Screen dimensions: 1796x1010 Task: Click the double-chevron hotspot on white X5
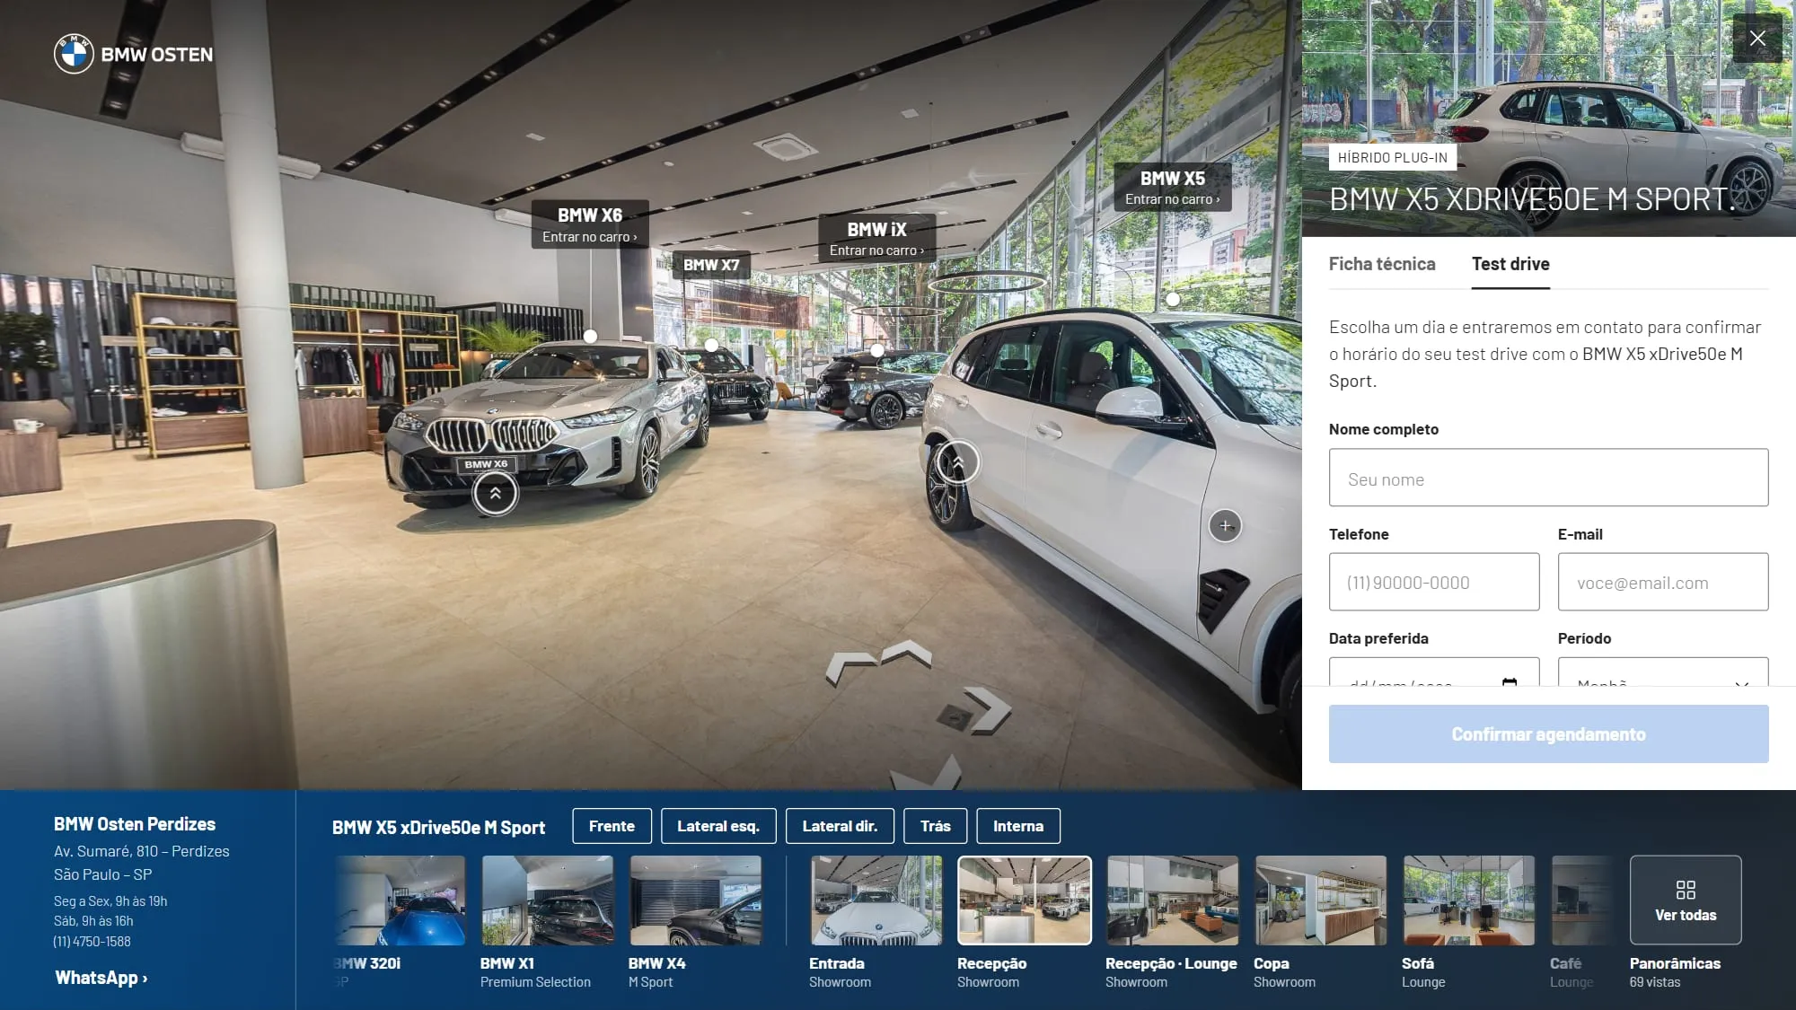pyautogui.click(x=957, y=461)
